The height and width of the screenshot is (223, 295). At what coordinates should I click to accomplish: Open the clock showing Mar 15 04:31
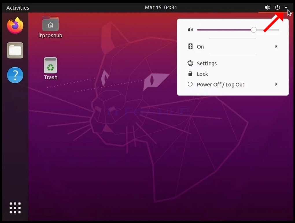(161, 8)
